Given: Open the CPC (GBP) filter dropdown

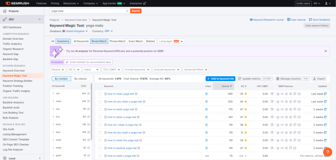Looking at the screenshot, I should tap(112, 70).
